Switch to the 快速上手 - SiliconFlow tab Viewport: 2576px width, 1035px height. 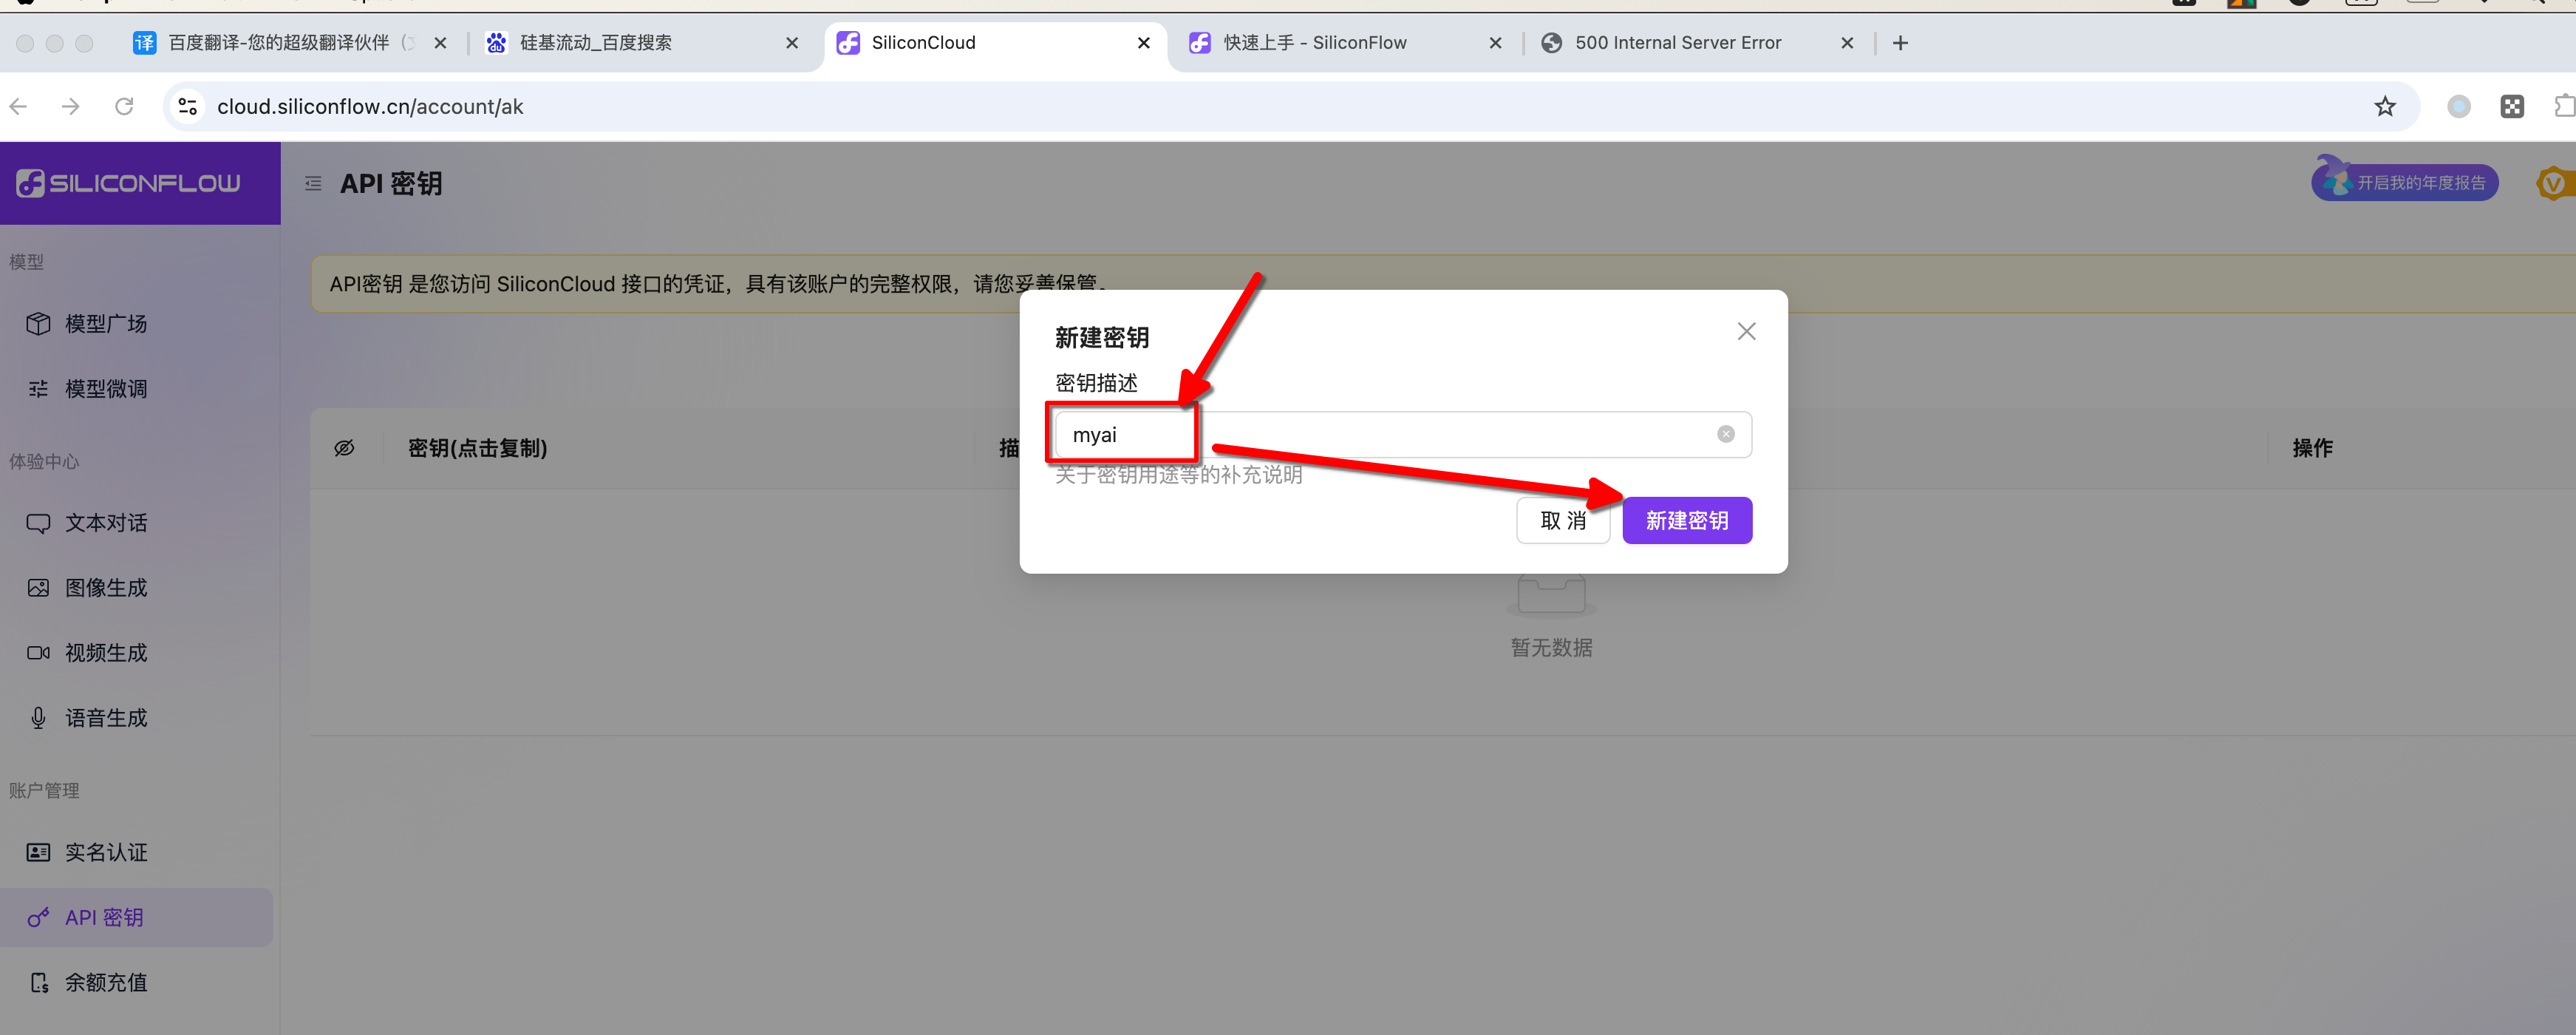click(x=1314, y=43)
